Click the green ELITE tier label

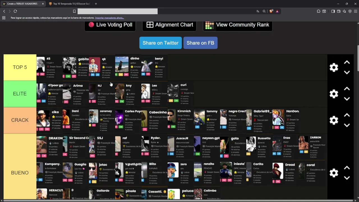pos(20,94)
